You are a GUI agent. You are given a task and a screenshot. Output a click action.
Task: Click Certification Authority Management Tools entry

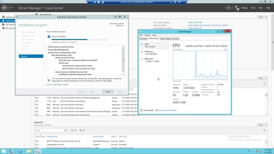coord(75,74)
